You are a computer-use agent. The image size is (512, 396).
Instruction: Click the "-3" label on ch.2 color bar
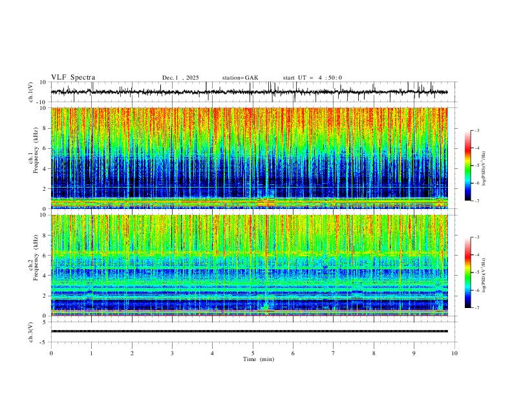tap(476, 237)
